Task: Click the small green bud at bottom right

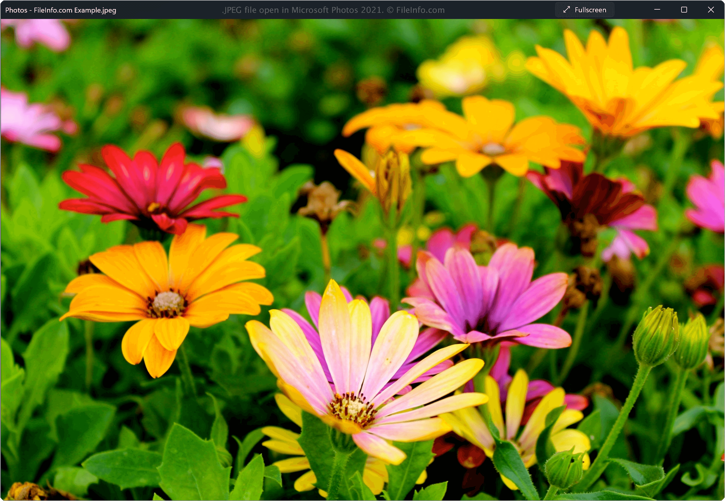Action: [x=564, y=470]
